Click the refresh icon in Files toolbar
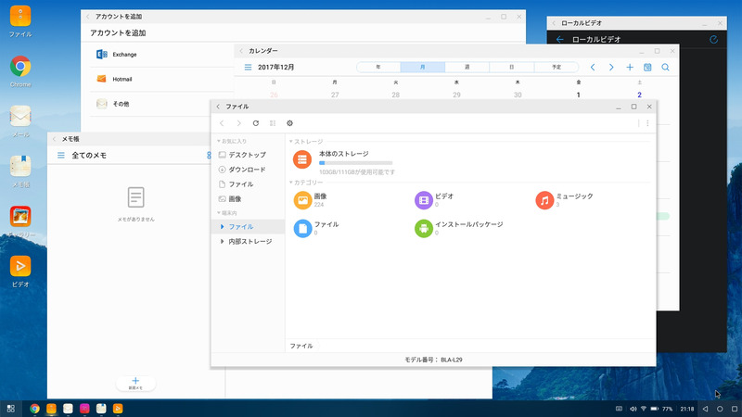The image size is (742, 417). 256,123
